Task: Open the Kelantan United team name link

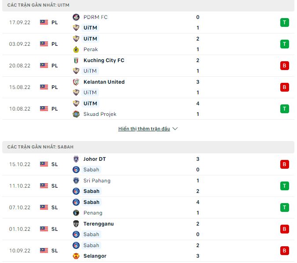Action: click(104, 82)
